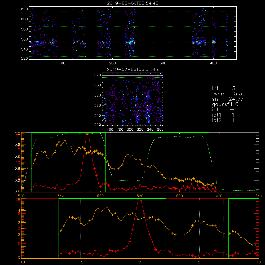Click the red peak apex in third plot
The width and height of the screenshot is (265, 265).
(88, 134)
